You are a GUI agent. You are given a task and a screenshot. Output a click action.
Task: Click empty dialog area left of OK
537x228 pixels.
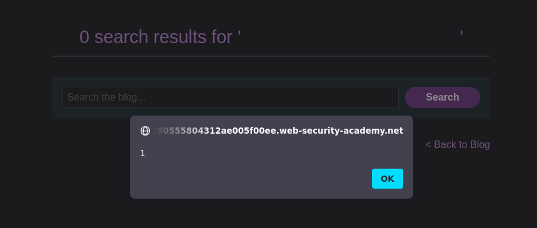253,179
